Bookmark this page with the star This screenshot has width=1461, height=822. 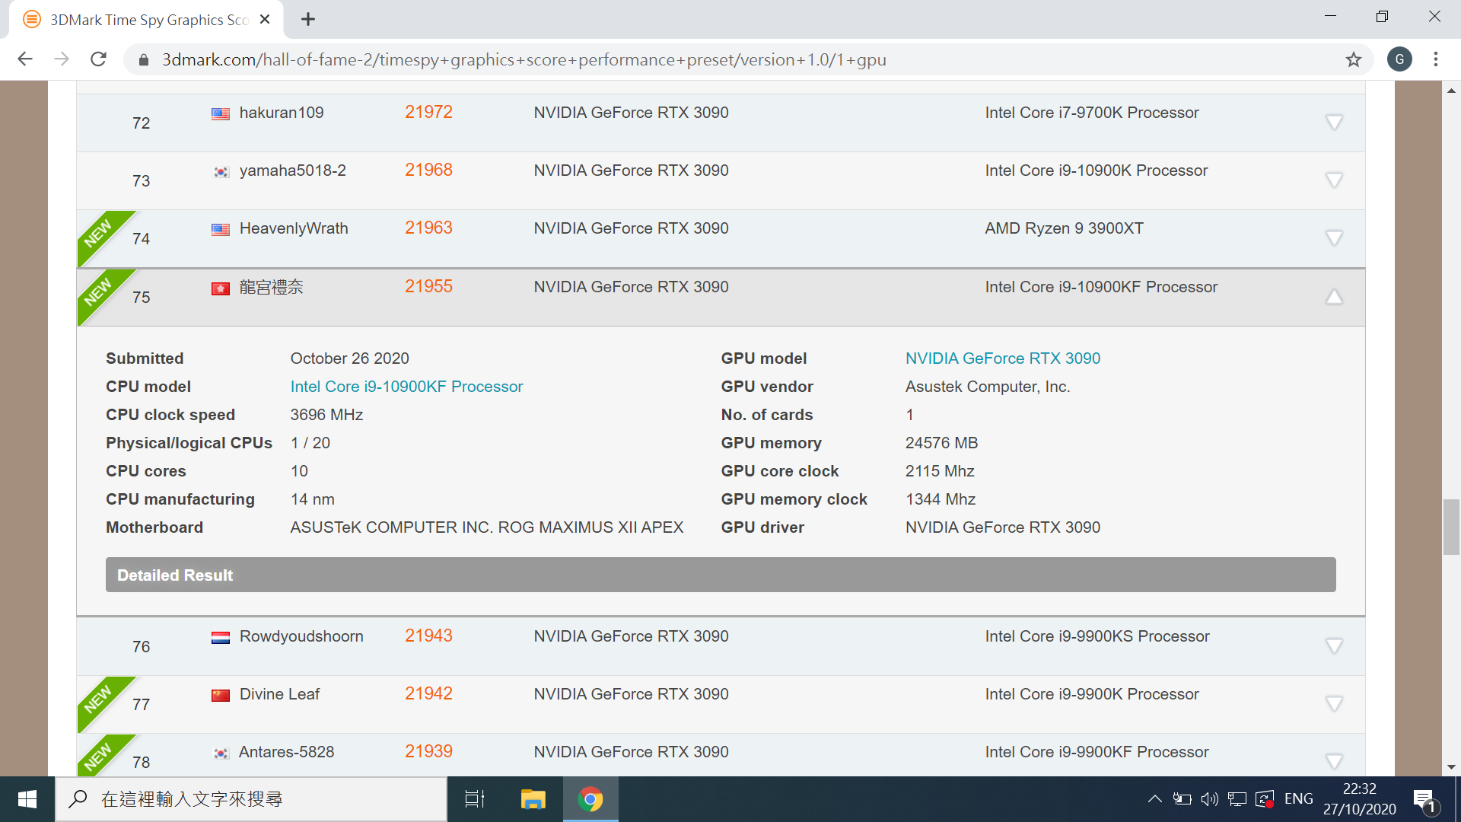[x=1353, y=59]
